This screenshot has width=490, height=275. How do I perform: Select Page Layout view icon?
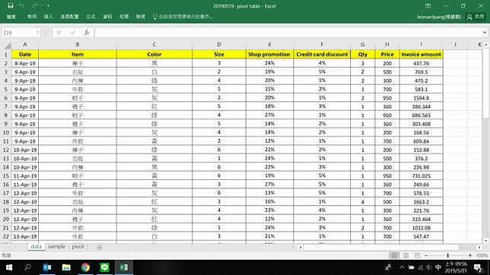[406, 255]
